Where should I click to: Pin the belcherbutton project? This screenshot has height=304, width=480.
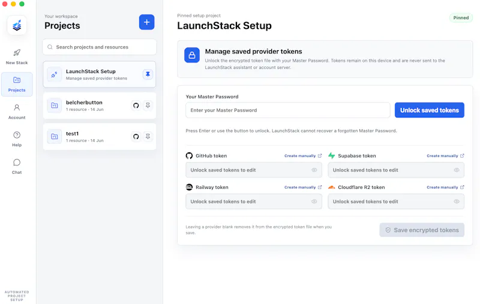148,106
